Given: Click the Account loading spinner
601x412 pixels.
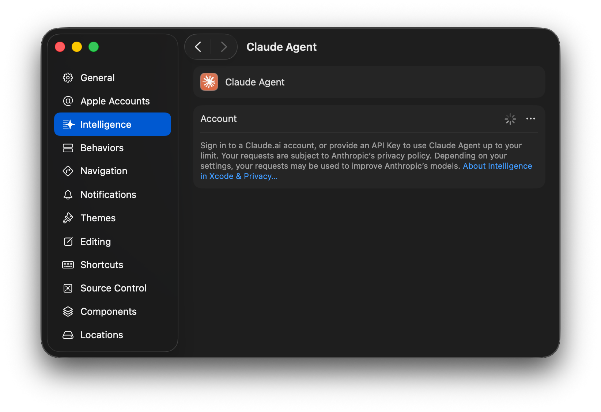Looking at the screenshot, I should point(510,119).
